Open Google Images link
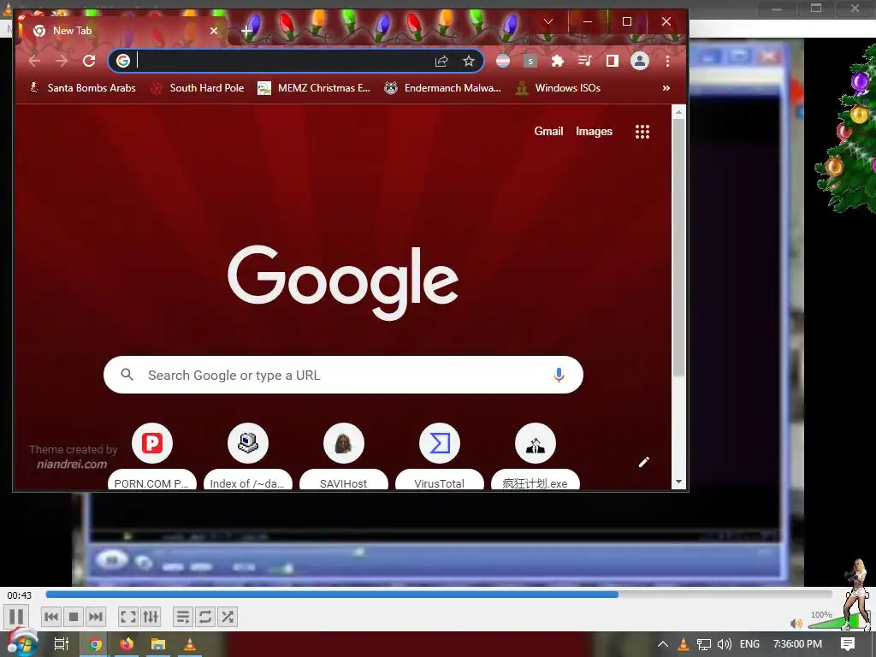Screen dimensions: 876x657 (594, 131)
